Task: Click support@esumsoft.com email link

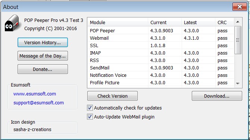Action: tap(38, 103)
